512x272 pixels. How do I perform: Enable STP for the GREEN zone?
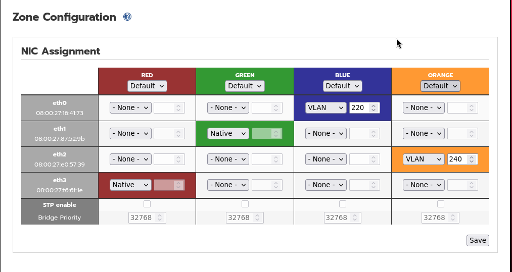pos(245,204)
